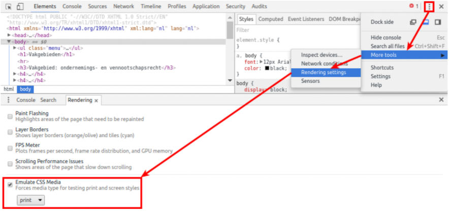Open the drawer's three-dot menu

[8, 100]
